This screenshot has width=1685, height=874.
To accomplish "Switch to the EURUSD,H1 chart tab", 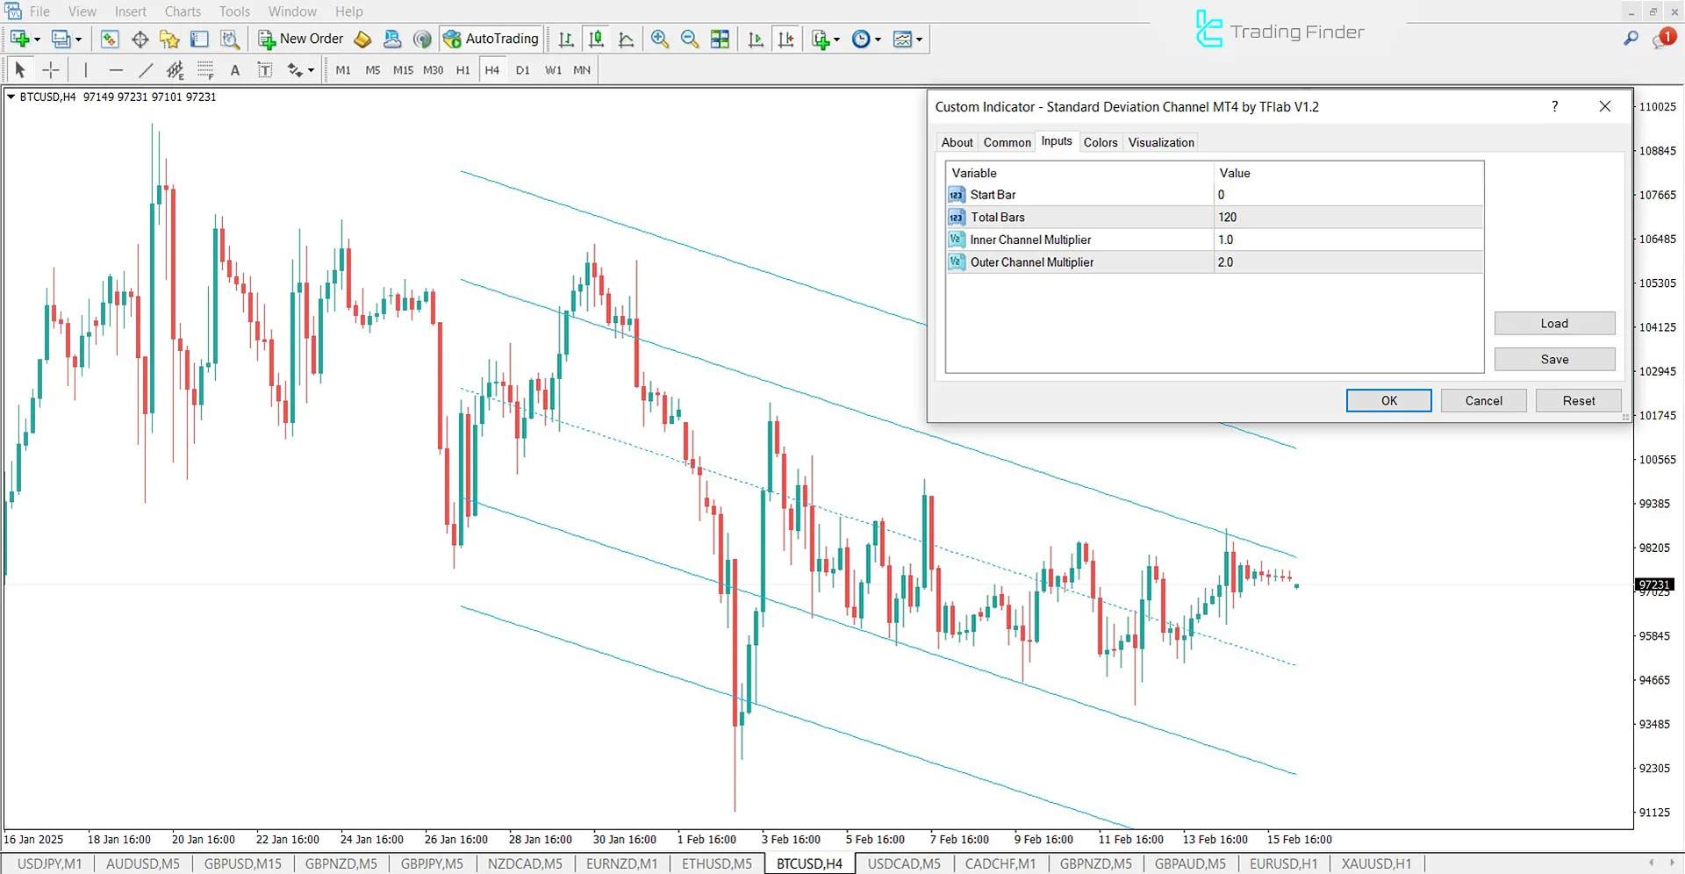I will (1283, 863).
